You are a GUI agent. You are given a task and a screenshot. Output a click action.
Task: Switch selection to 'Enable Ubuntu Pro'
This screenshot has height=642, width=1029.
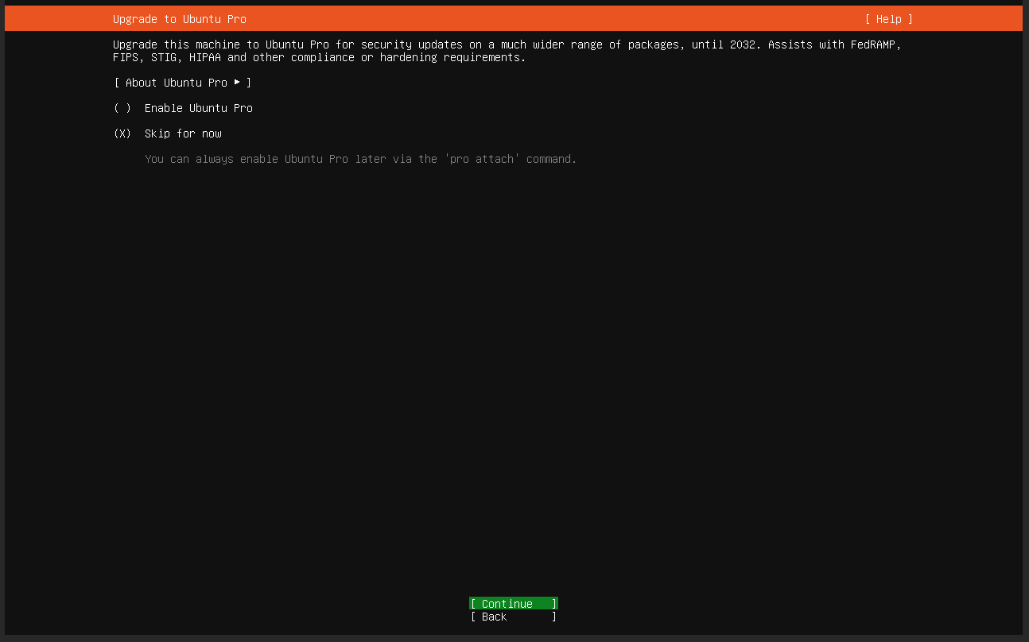[198, 108]
